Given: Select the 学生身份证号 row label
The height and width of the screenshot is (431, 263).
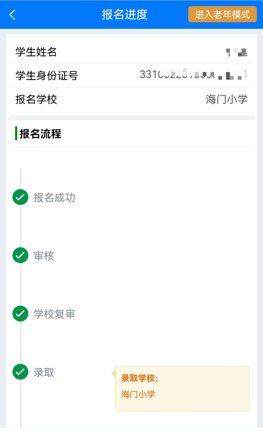Looking at the screenshot, I should click(x=47, y=76).
